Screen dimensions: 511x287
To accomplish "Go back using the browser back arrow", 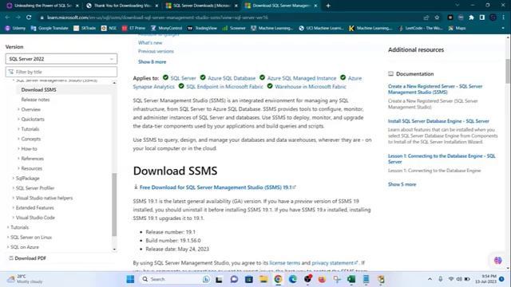I will tap(7, 18).
